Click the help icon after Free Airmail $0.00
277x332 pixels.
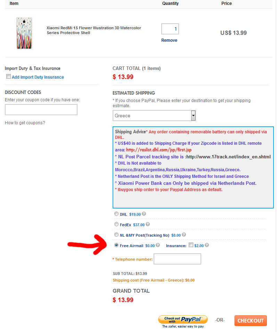(x=158, y=245)
